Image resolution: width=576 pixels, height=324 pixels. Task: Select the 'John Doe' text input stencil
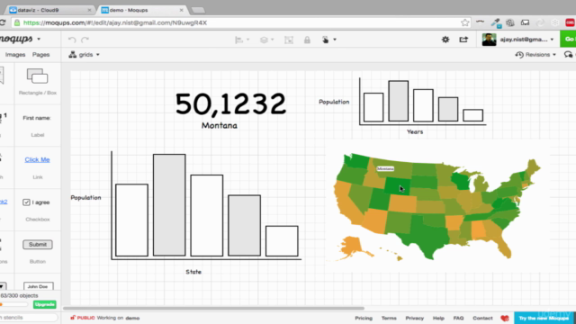click(x=38, y=286)
